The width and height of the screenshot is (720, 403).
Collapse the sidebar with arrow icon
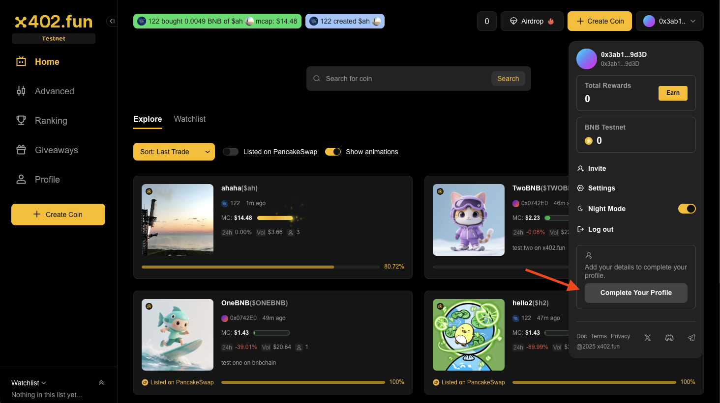click(112, 21)
